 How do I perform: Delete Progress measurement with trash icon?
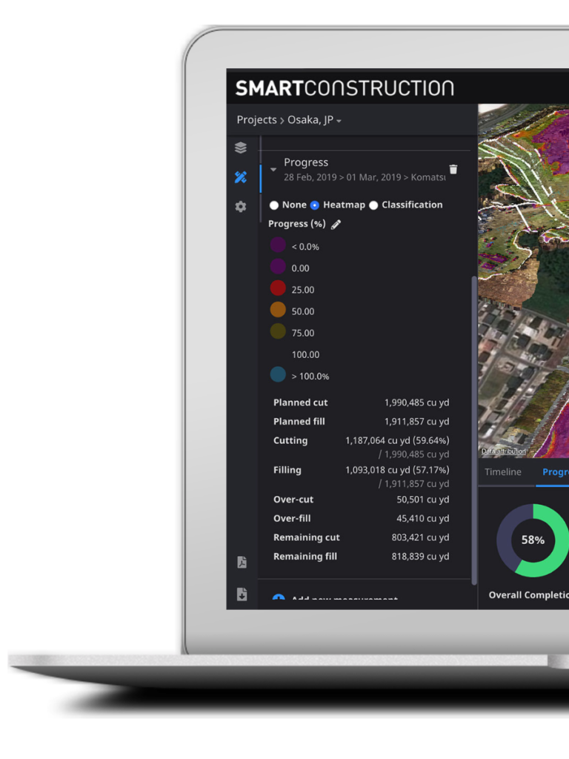coord(453,169)
